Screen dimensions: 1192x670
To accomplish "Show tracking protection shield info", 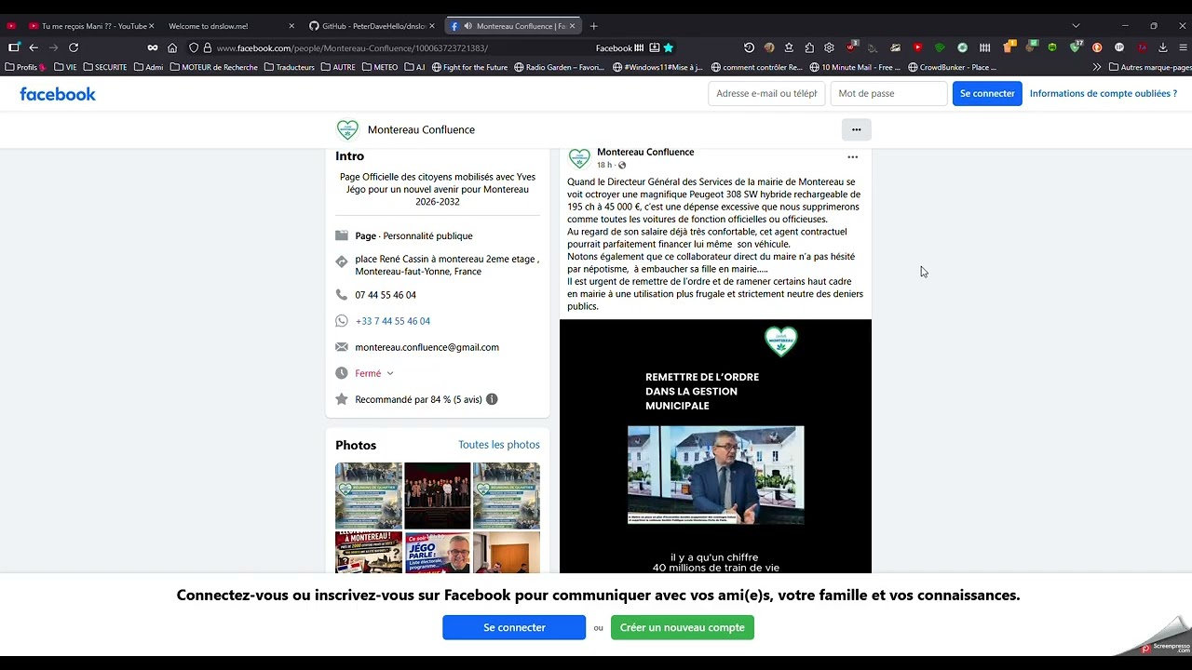I will [194, 47].
